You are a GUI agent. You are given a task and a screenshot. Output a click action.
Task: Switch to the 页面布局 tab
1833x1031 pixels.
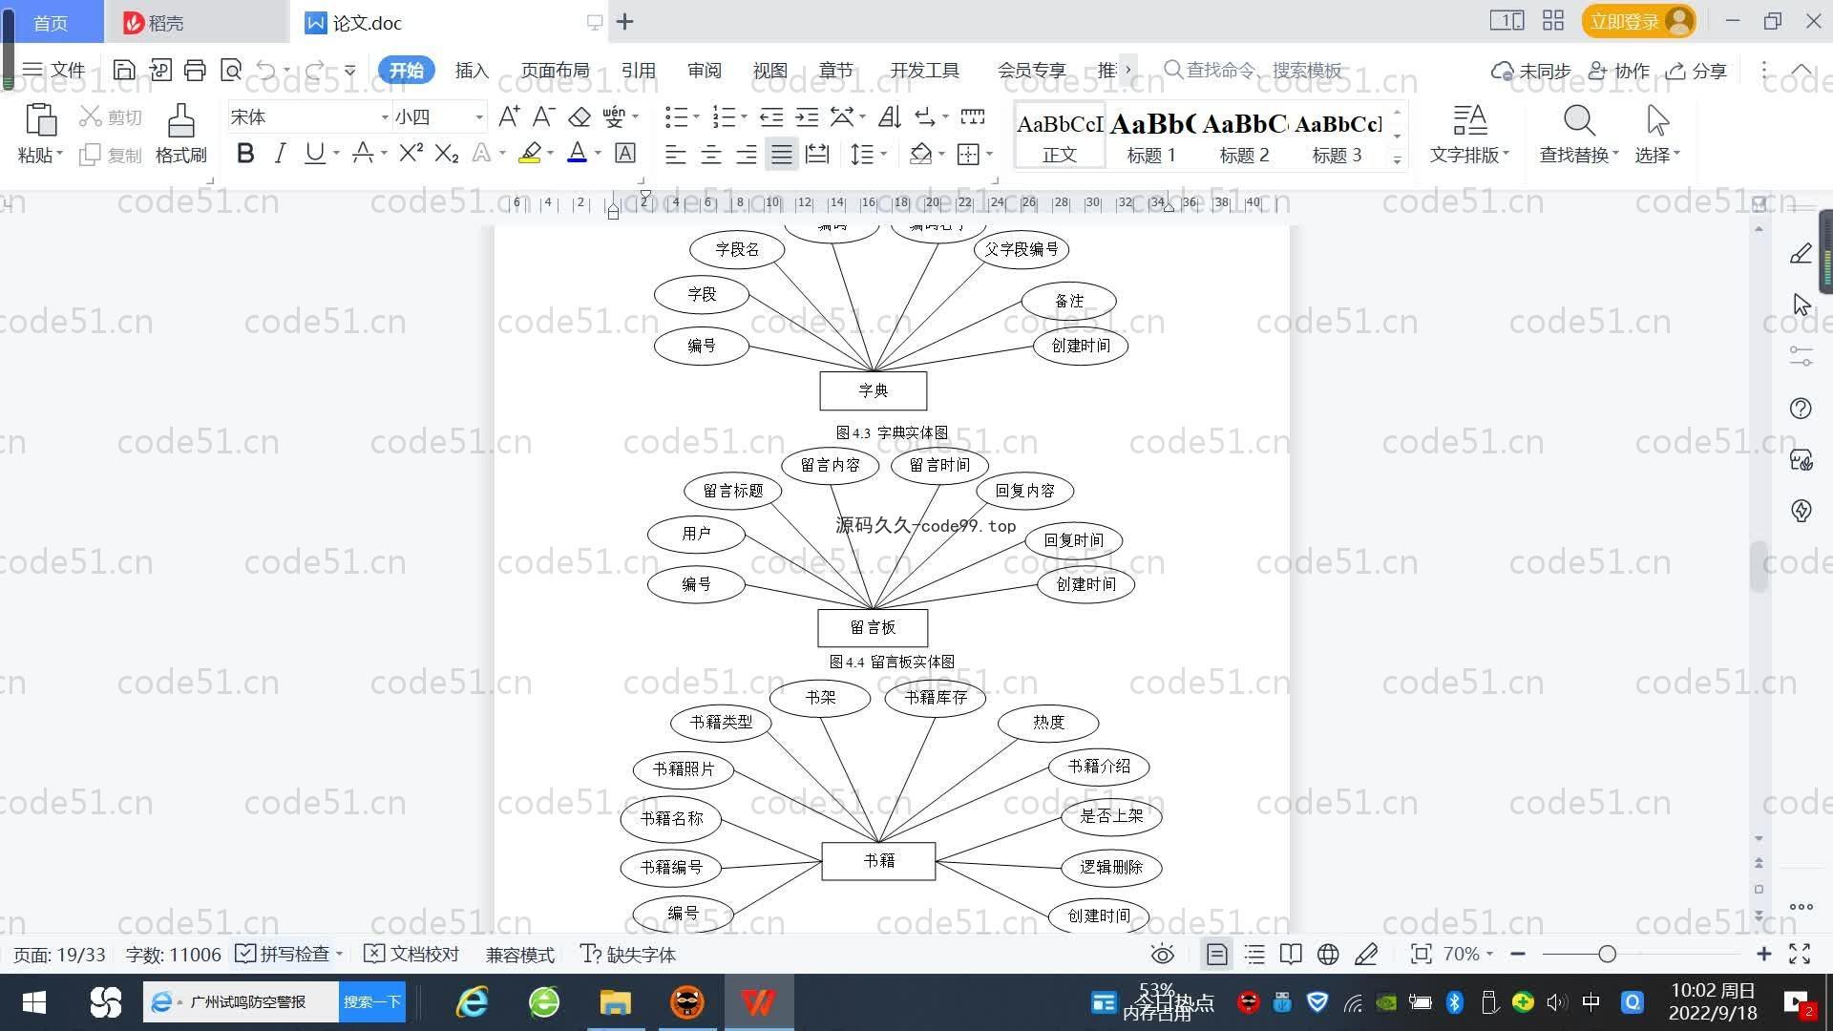(555, 70)
